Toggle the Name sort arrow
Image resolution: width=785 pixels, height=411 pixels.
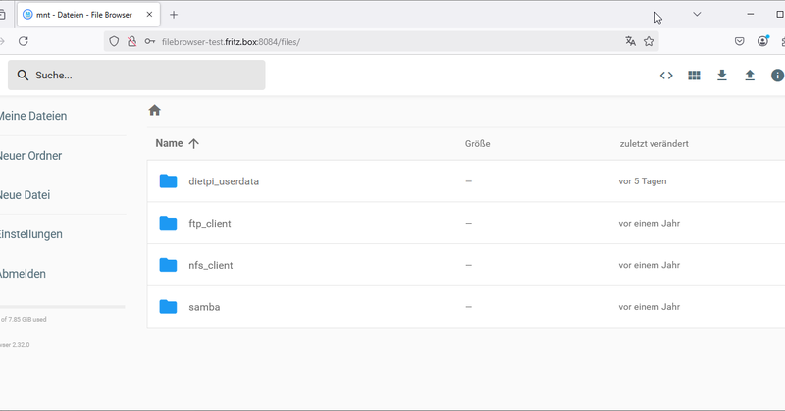193,143
